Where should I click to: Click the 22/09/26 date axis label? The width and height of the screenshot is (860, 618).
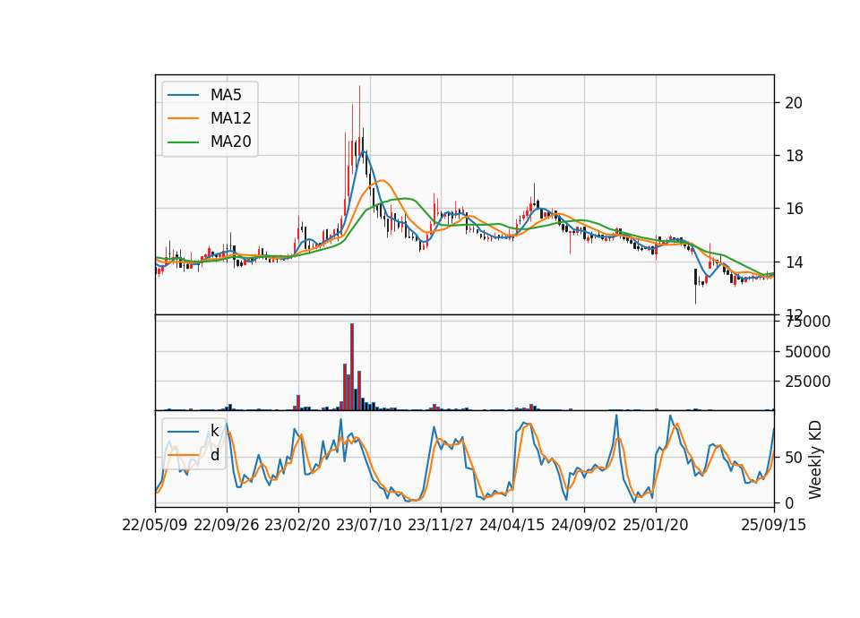click(x=227, y=525)
